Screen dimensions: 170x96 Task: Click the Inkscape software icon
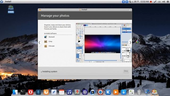(x=45, y=46)
